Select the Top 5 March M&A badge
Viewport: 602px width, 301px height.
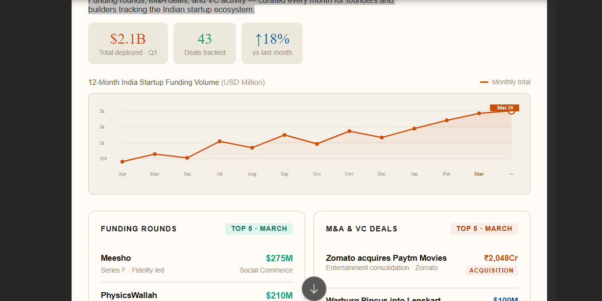(484, 229)
